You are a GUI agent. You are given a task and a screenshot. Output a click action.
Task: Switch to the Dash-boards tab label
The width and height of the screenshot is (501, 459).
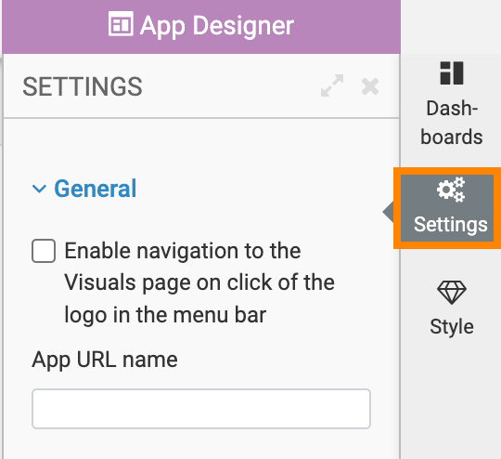tap(452, 123)
